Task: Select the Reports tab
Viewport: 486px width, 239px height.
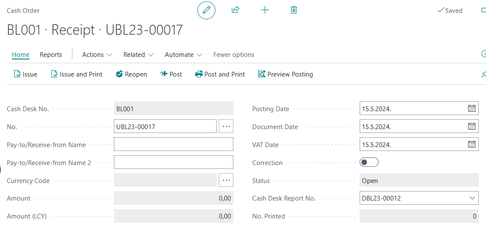Action: [x=51, y=55]
